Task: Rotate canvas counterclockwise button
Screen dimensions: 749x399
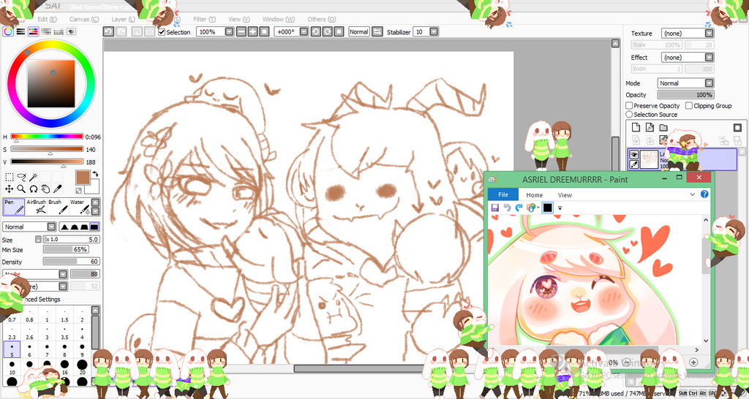Action: 315,31
